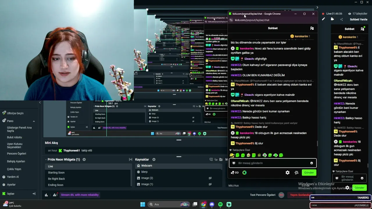The height and width of the screenshot is (209, 372).
Task: Collapse the left sidebar arrow above Ultra'ya Geçin
Action: click(40, 102)
